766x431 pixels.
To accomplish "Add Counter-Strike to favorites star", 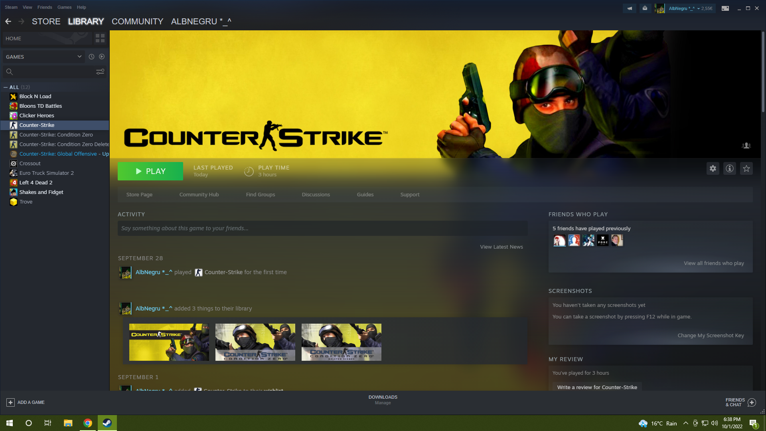I will 746,169.
